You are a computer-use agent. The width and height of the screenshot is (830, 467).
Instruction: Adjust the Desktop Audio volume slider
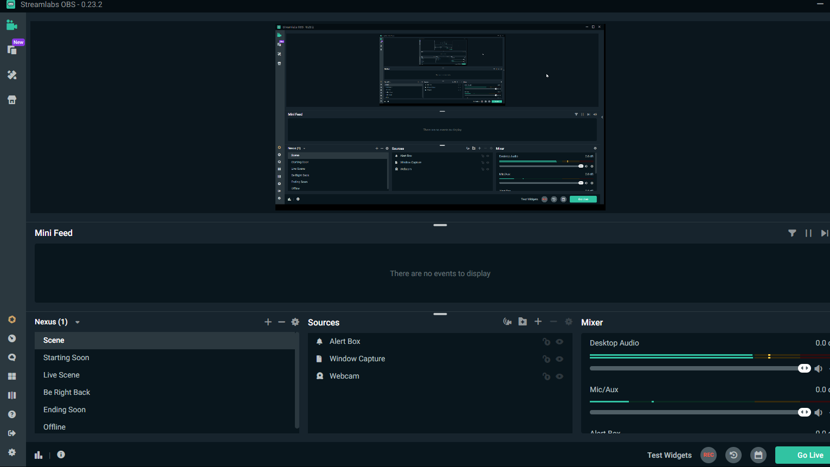pyautogui.click(x=700, y=368)
